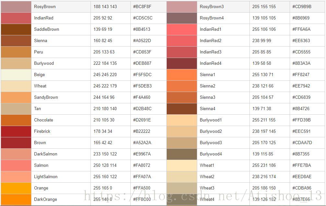326x206 pixels.
Task: Pick the Chocolate color swatch
Action: [16, 120]
